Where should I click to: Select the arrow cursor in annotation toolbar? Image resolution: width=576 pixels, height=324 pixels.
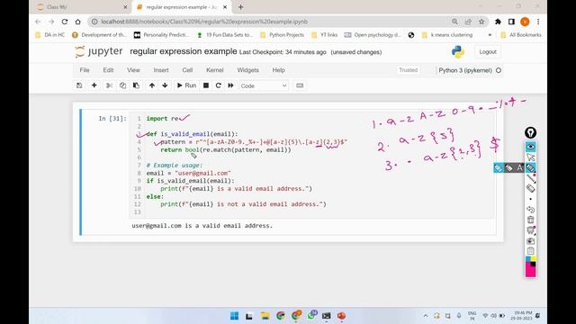click(x=530, y=157)
